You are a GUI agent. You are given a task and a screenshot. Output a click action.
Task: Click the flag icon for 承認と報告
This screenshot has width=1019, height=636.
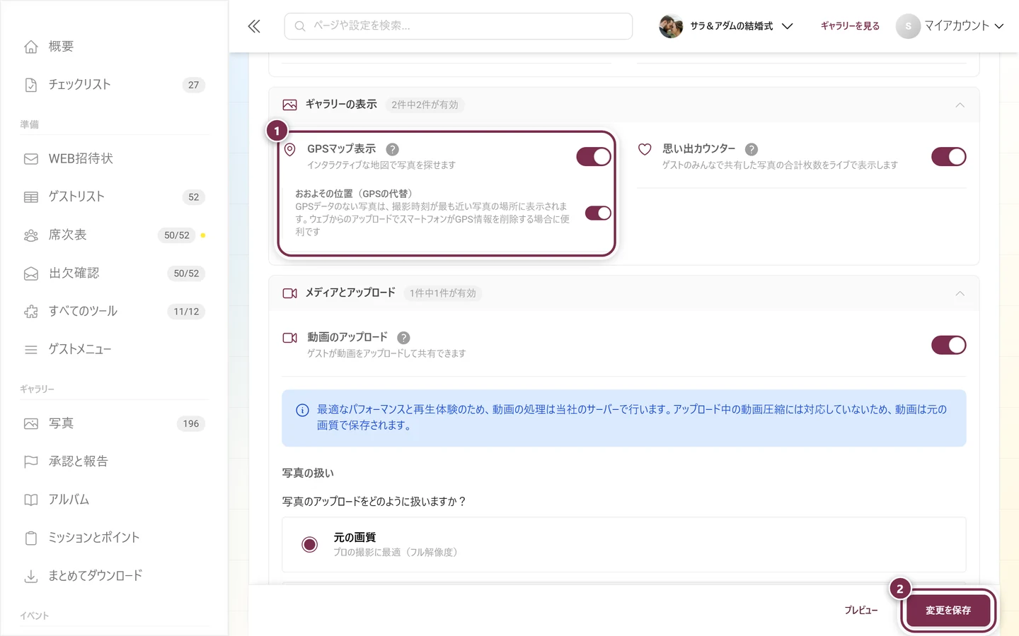pos(31,462)
